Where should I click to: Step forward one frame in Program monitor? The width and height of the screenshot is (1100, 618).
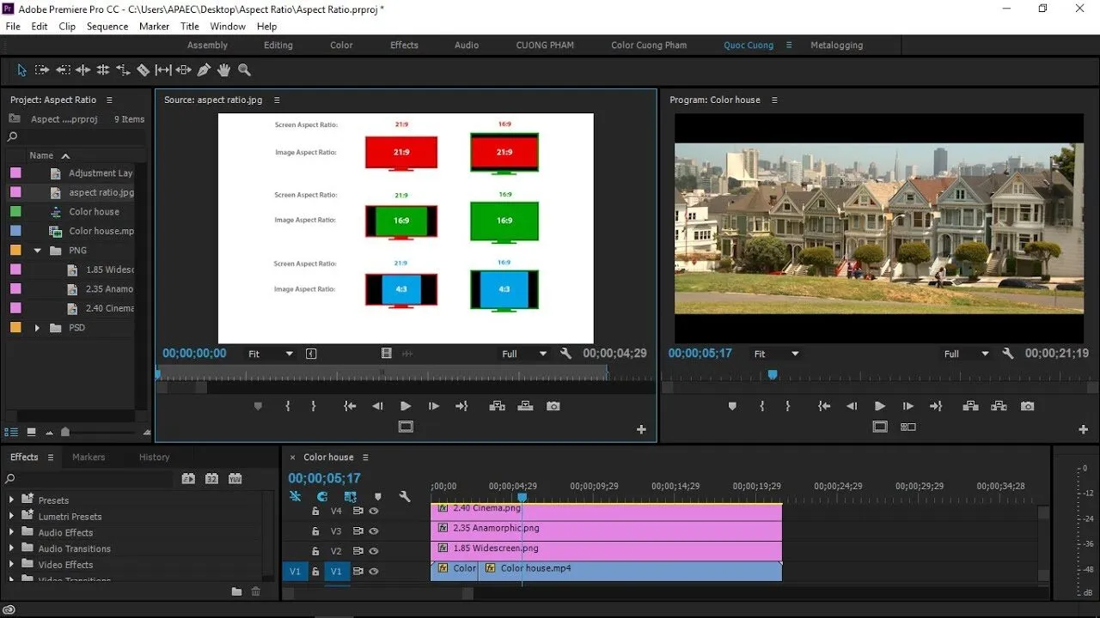(907, 406)
